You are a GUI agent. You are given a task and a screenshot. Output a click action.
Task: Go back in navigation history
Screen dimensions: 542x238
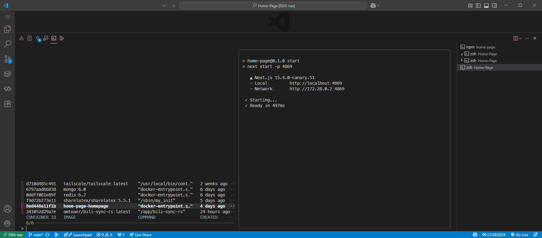[165, 6]
